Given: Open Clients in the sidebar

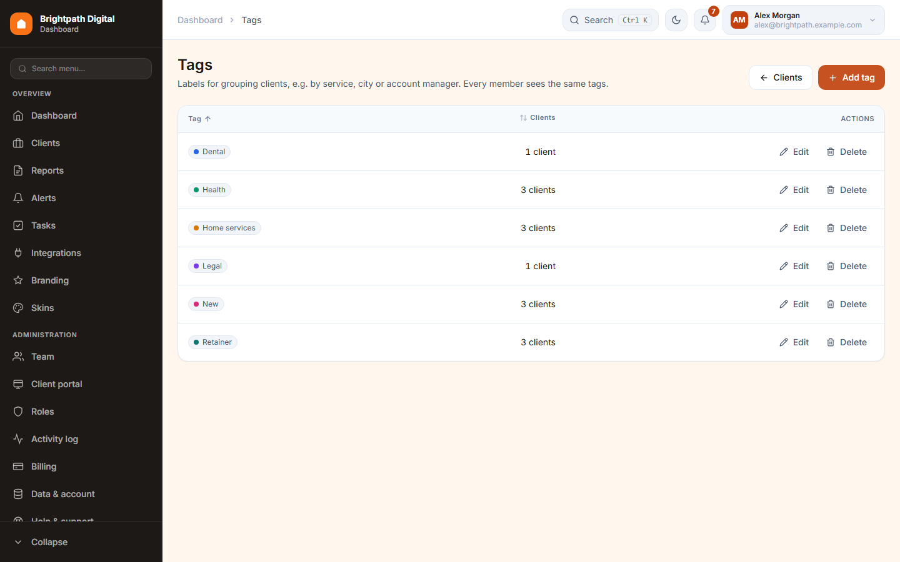Looking at the screenshot, I should (x=81, y=143).
